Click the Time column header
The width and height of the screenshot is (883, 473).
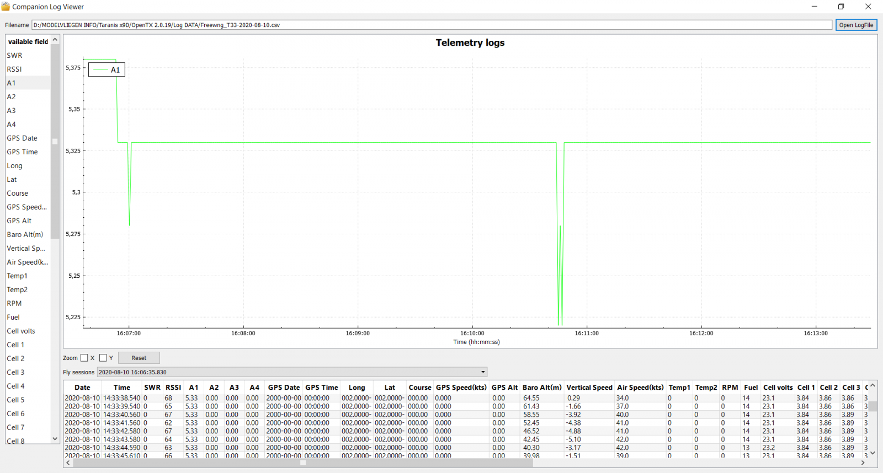click(x=122, y=388)
